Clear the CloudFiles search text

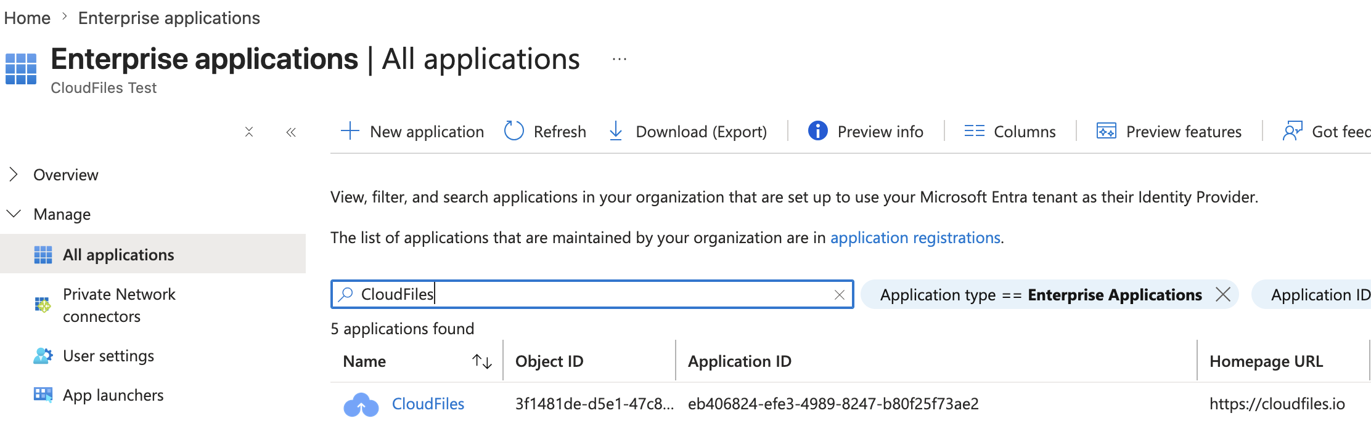pyautogui.click(x=839, y=295)
